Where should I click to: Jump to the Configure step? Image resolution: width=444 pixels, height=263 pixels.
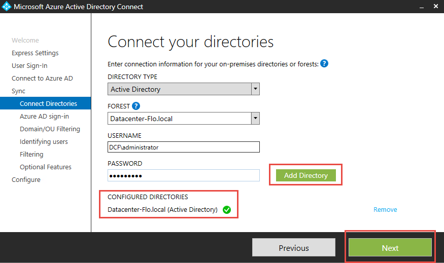(26, 180)
